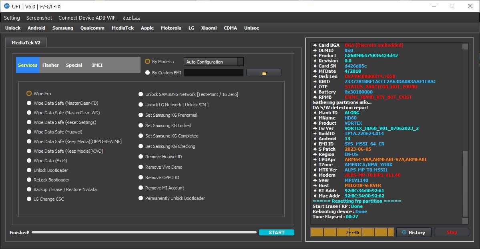Click the red Stop button
Image resolution: width=480 pixels, height=249 pixels.
point(452,232)
